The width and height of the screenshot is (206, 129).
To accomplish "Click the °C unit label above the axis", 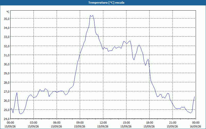I will click(x=8, y=12).
